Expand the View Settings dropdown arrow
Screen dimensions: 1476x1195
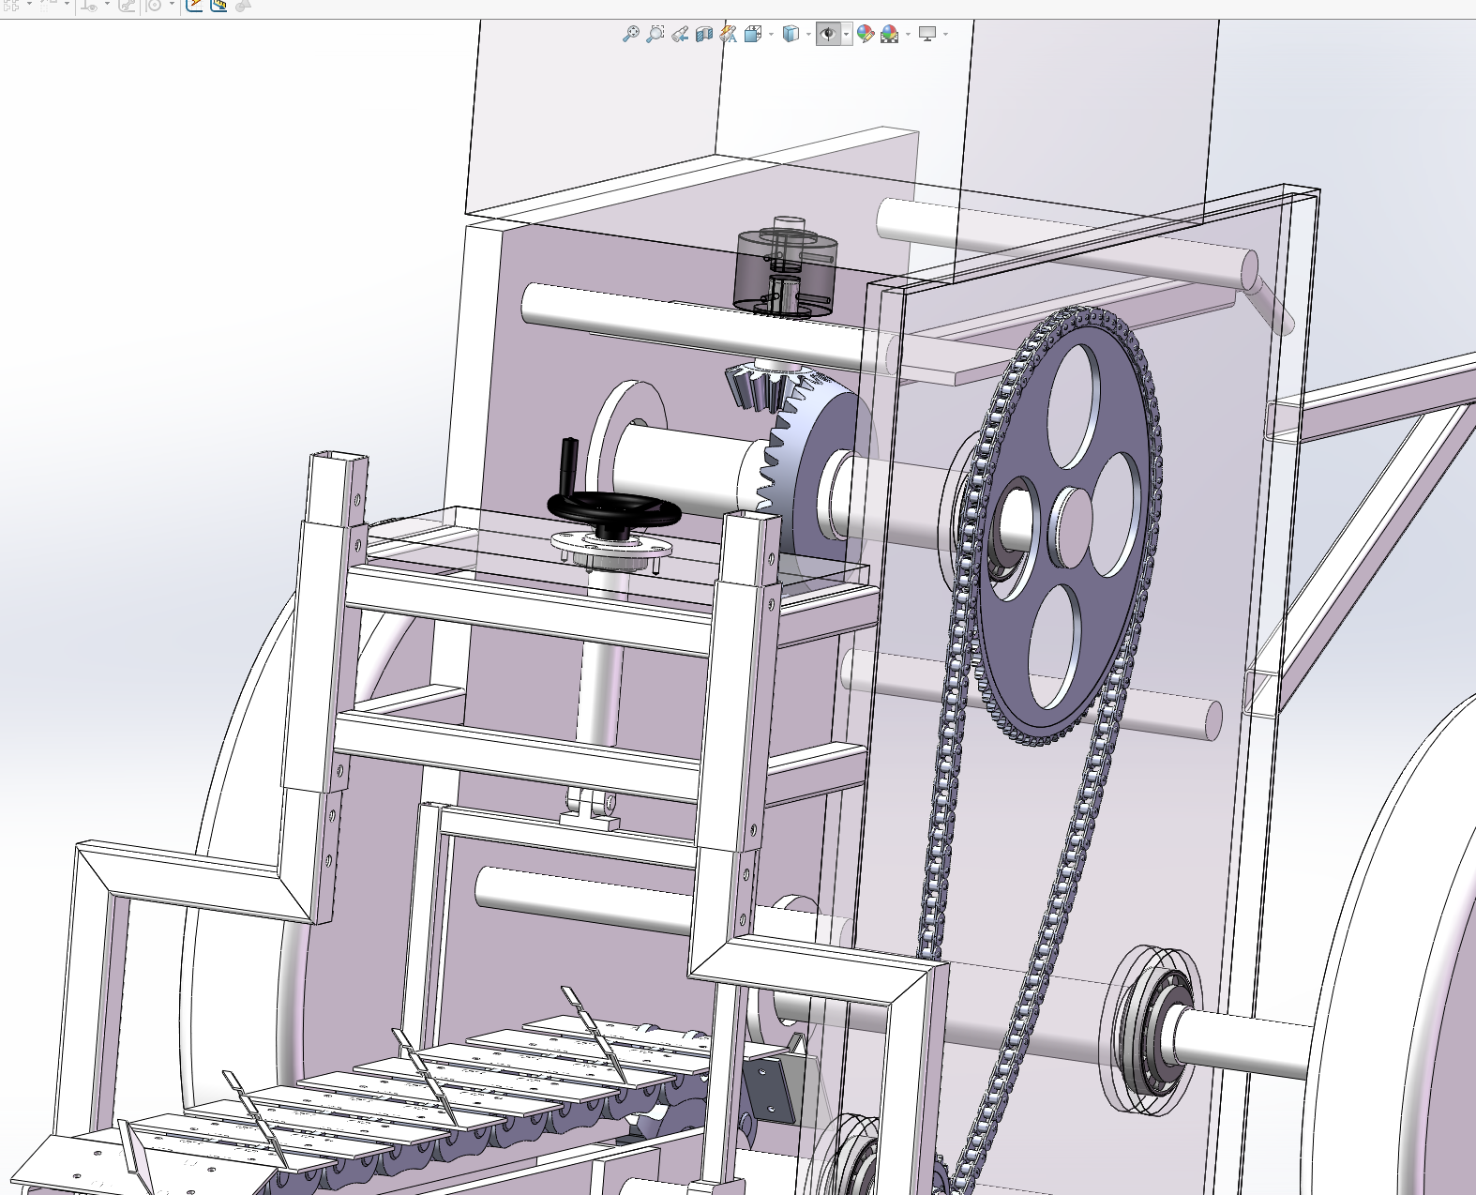(x=945, y=34)
